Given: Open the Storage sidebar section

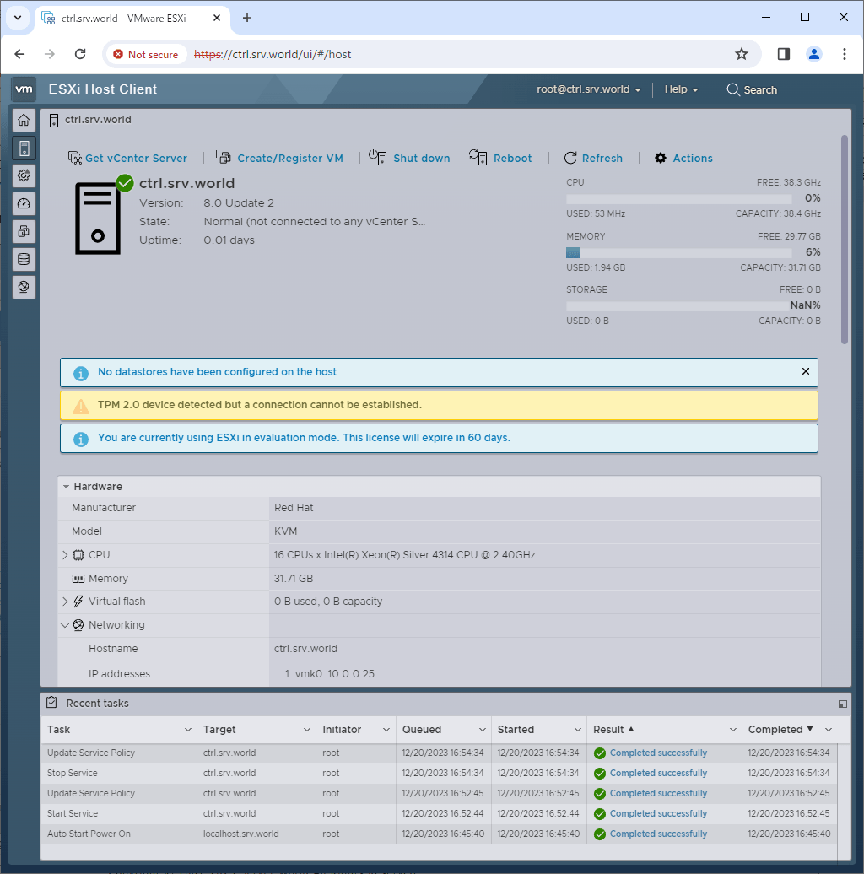Looking at the screenshot, I should coord(24,259).
